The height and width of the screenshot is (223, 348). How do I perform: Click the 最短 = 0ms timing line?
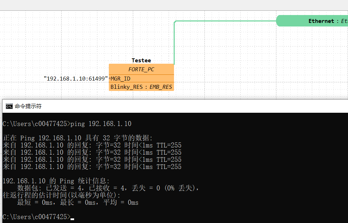(78, 203)
